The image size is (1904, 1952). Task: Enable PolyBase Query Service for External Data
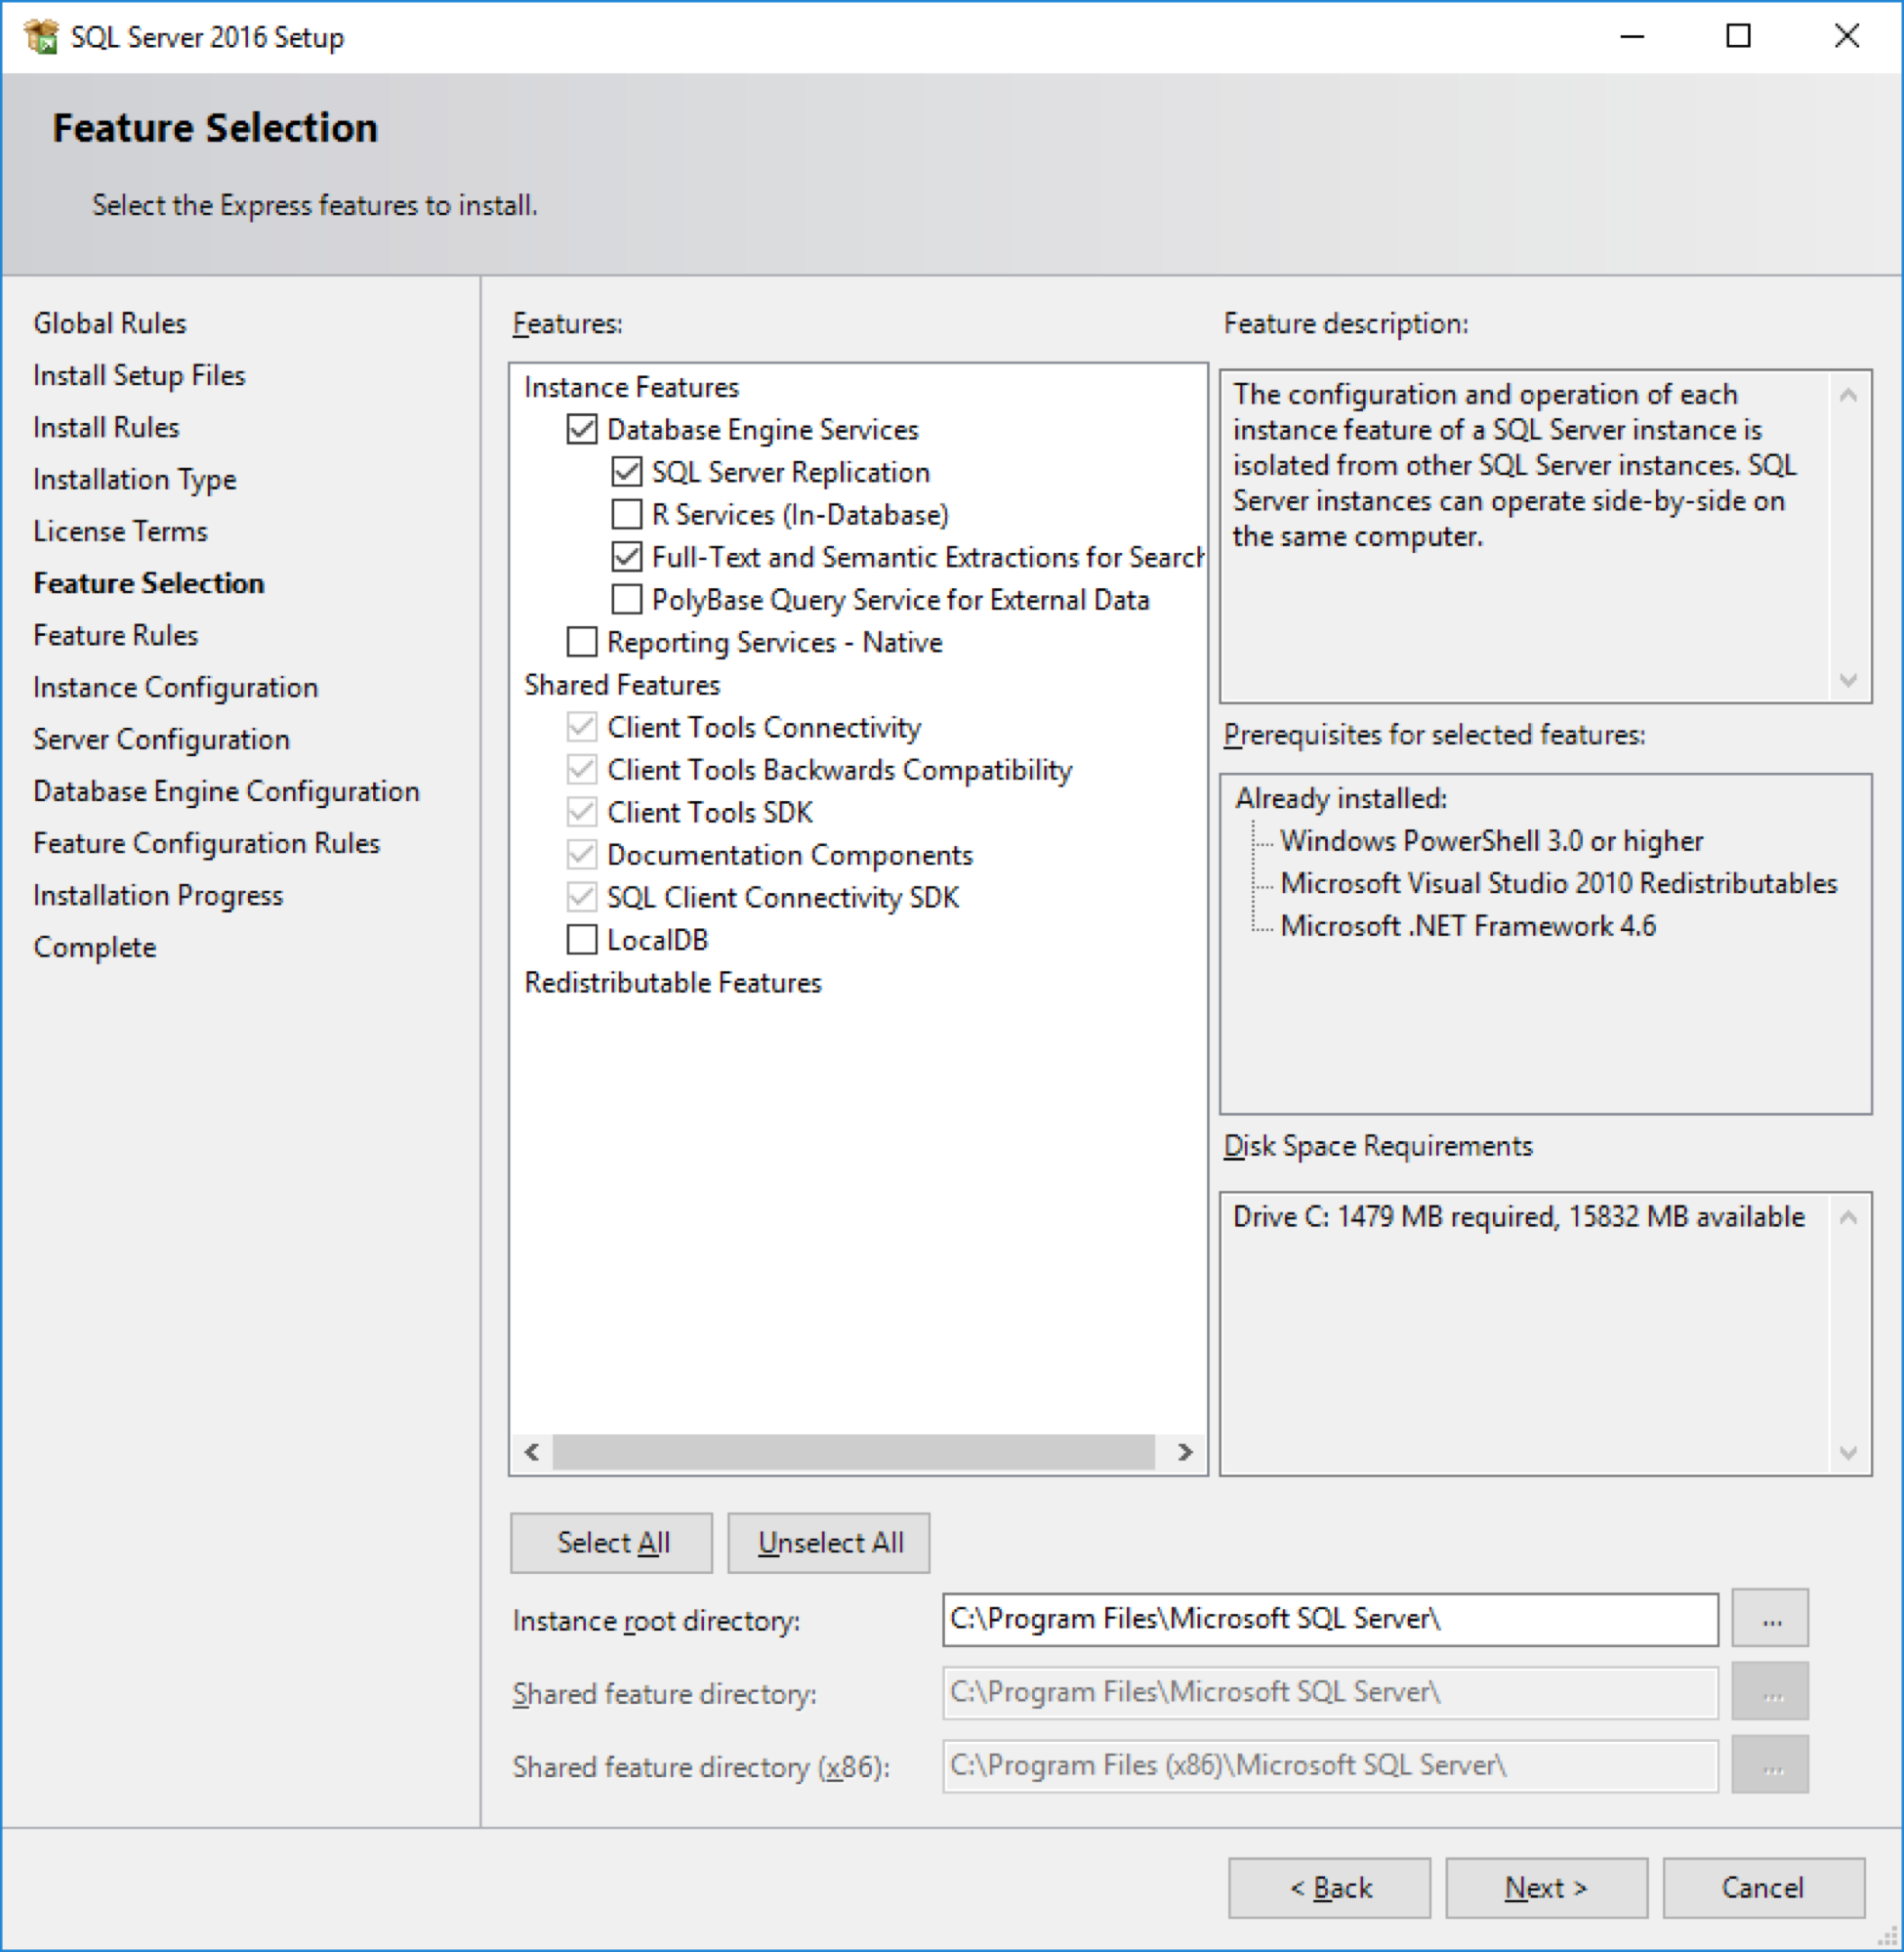[626, 599]
